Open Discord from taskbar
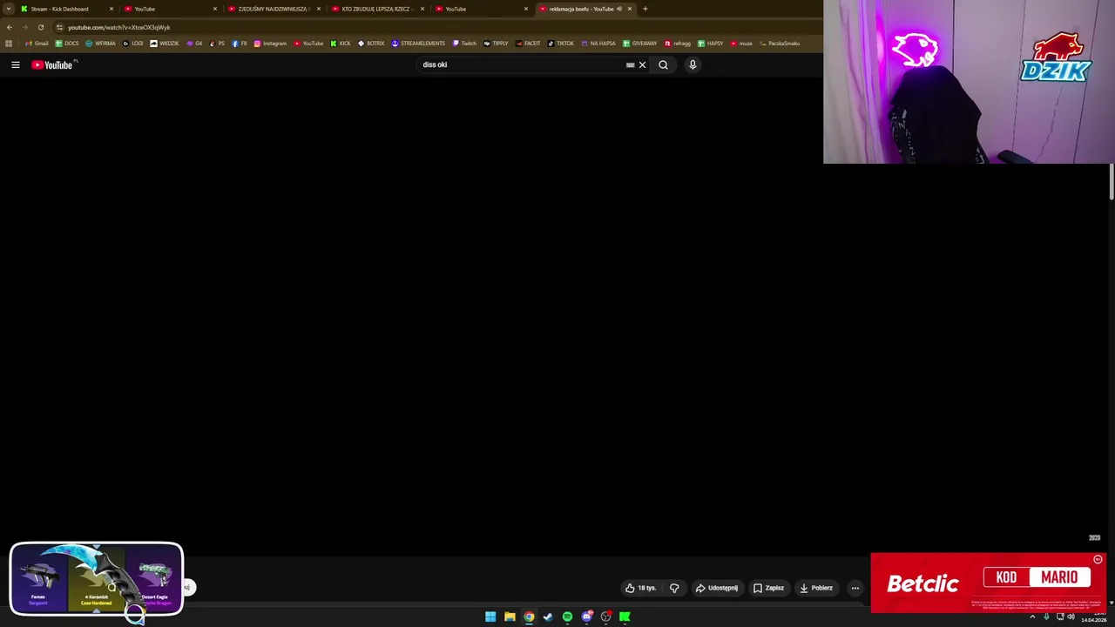The image size is (1115, 627). [x=586, y=617]
